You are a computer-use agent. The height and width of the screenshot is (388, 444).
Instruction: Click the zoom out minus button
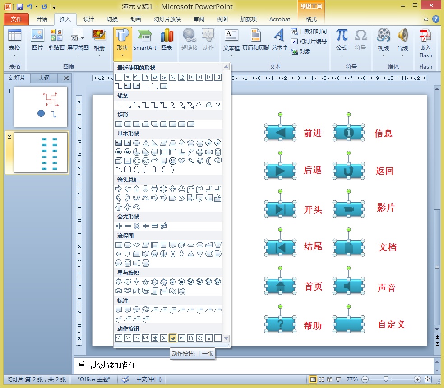coord(365,379)
